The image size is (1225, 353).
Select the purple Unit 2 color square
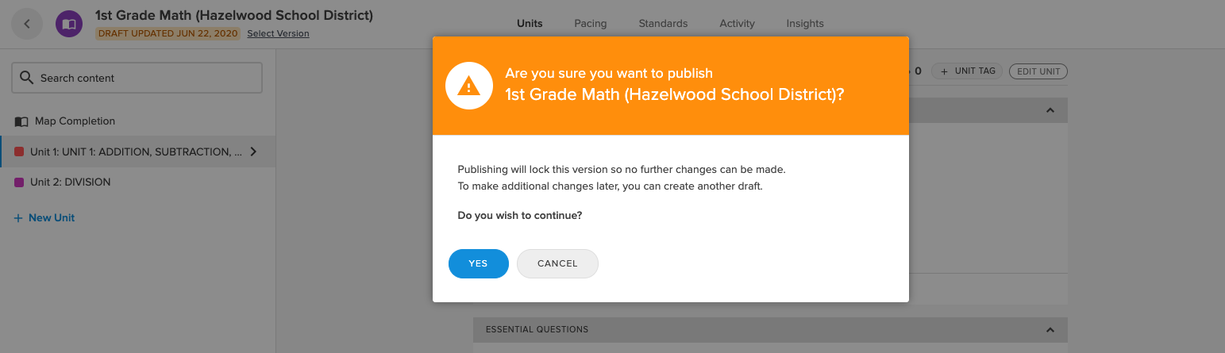point(19,182)
